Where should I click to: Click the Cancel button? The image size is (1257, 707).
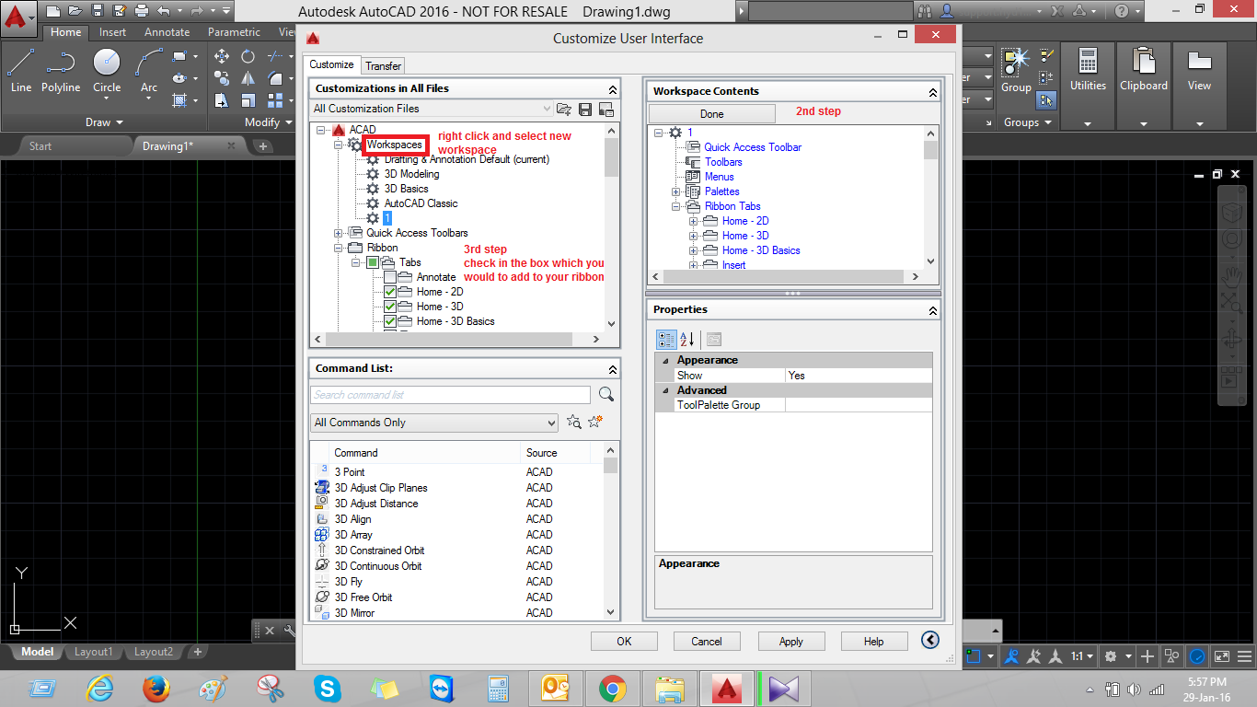click(707, 642)
